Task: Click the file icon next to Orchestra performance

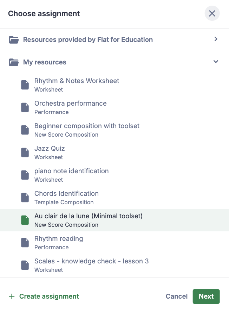Action: coord(25,107)
